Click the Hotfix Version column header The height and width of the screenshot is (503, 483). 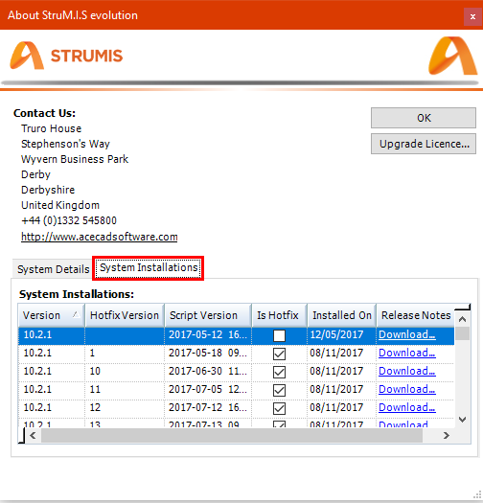125,315
